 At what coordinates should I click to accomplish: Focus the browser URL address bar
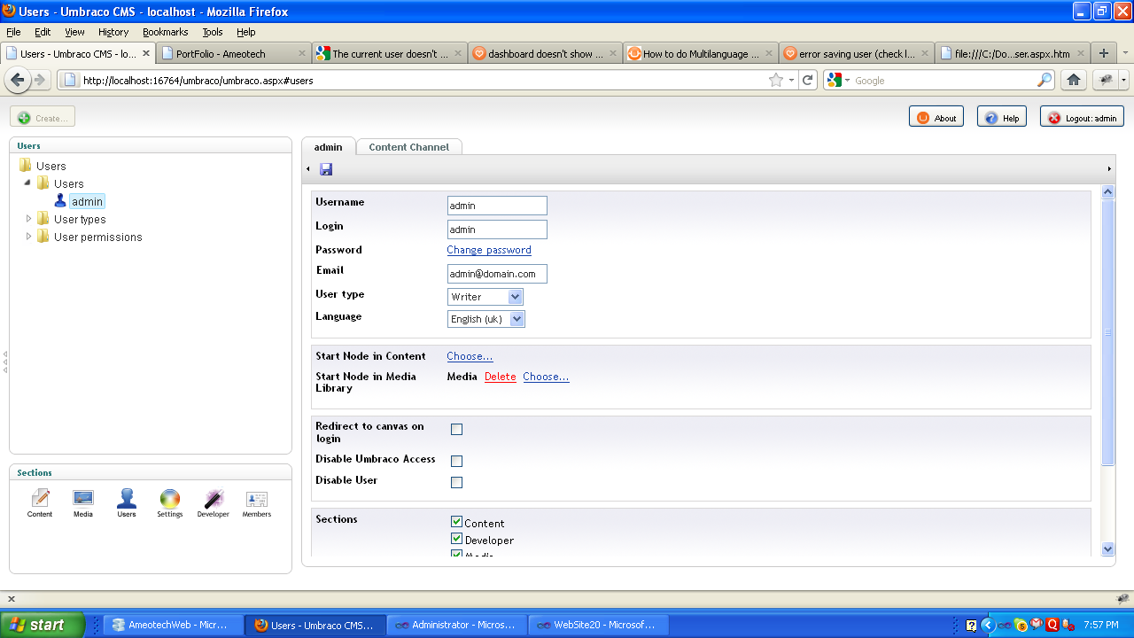point(421,80)
